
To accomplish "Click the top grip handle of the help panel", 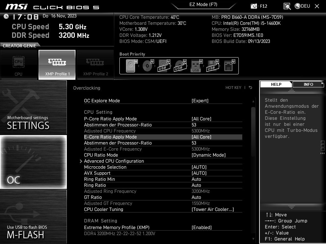I will (292, 90).
